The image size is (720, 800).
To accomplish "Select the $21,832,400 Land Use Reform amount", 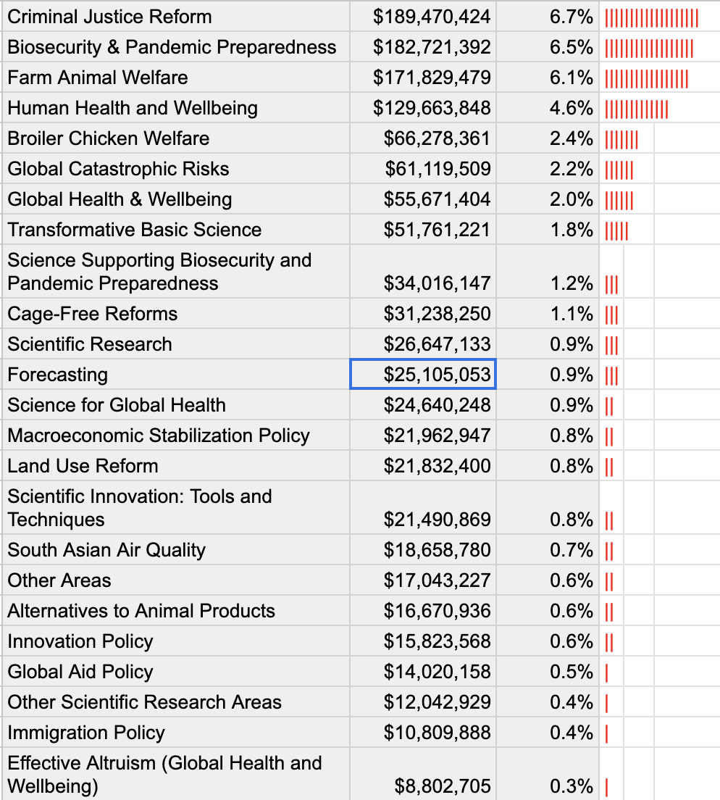I will 438,466.
